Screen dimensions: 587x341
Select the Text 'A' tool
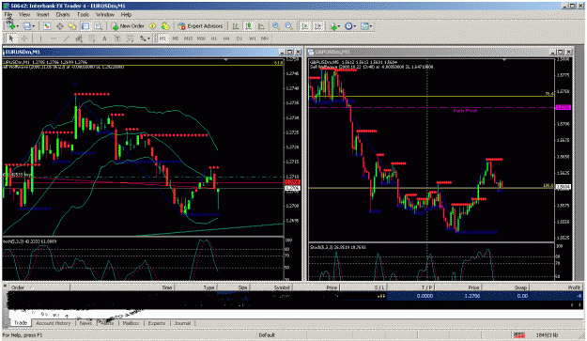[x=104, y=39]
